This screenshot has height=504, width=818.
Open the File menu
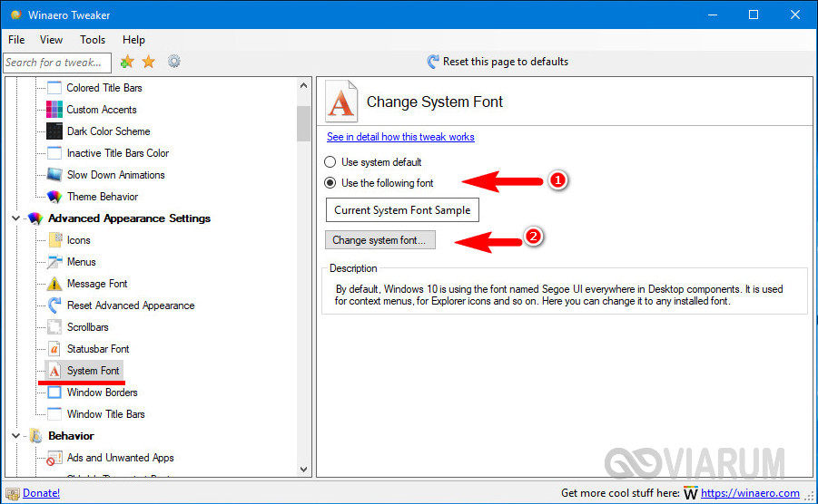16,40
